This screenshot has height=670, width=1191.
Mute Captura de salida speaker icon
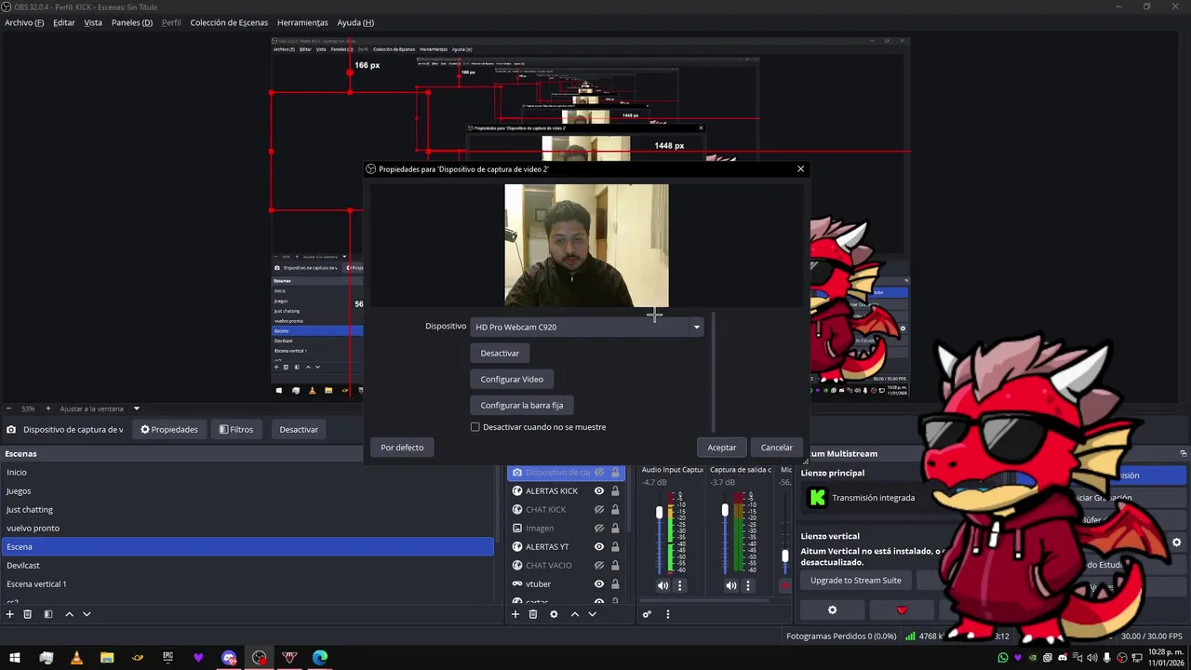tap(731, 585)
